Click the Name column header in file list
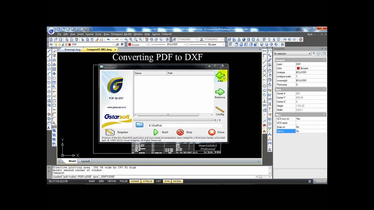 coord(150,73)
